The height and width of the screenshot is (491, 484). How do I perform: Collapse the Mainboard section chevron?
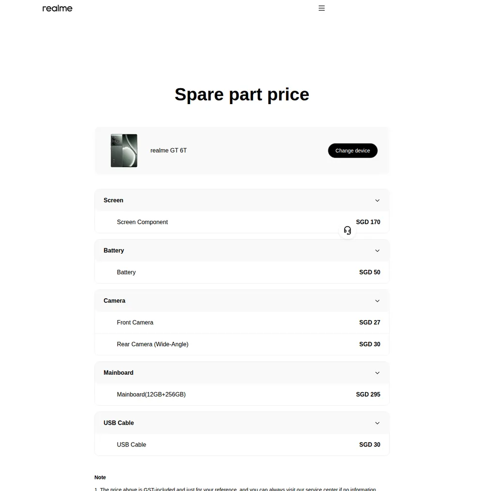(x=377, y=373)
